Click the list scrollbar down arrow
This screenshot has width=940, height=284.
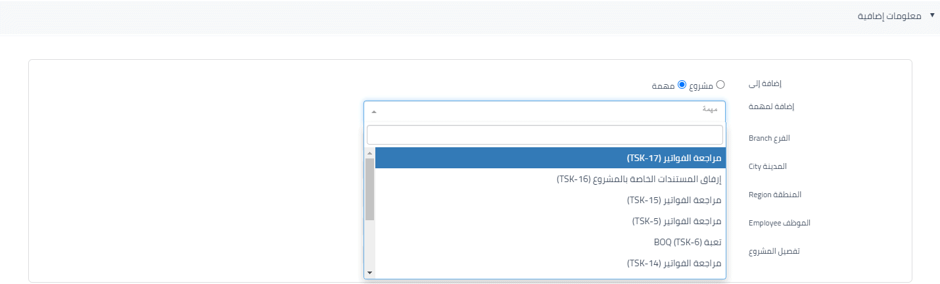point(369,272)
